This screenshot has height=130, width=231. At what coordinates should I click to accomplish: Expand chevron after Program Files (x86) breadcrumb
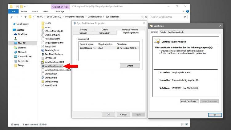[86, 17]
